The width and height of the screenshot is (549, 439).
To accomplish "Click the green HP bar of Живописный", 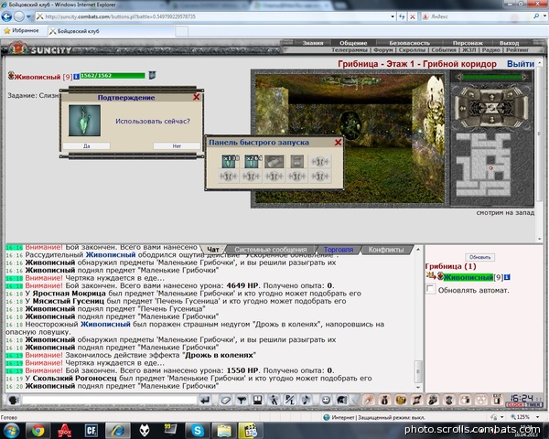I will 113,76.
